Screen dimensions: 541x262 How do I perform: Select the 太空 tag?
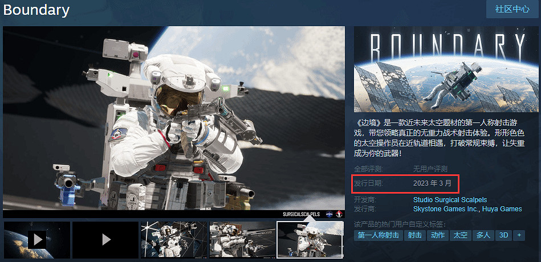(x=460, y=235)
